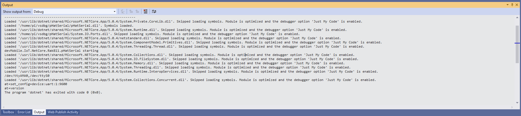Screen dimensions: 521x116
Task: Click the Clear All output icon
Action: click(145, 11)
